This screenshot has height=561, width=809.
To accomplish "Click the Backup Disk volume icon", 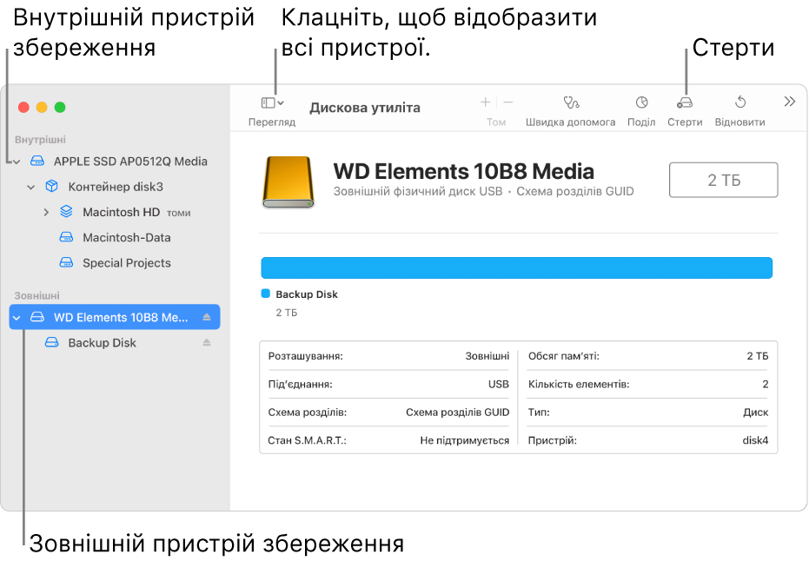I will [x=51, y=342].
